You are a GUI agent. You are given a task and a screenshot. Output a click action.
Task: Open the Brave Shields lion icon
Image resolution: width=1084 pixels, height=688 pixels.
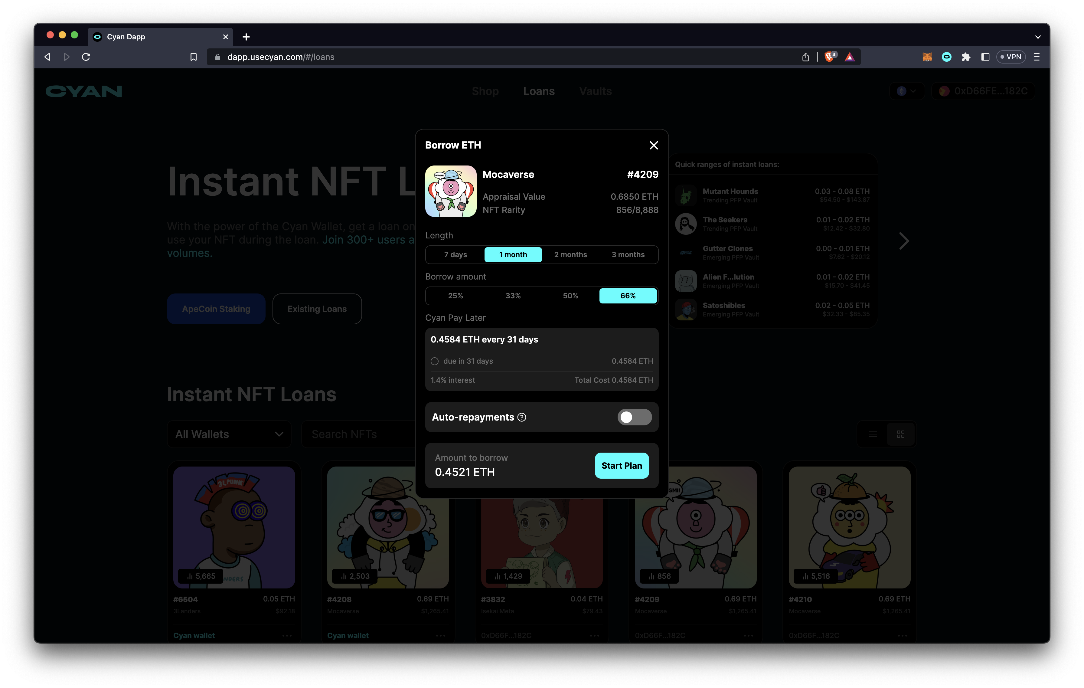(x=829, y=57)
